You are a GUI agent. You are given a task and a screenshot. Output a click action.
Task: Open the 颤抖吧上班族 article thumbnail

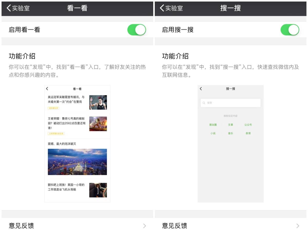coord(98,190)
